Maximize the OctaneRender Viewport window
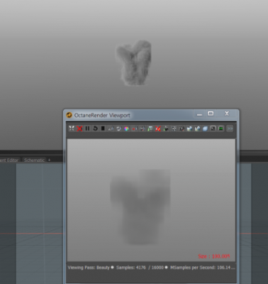268x284 pixels. [211, 114]
